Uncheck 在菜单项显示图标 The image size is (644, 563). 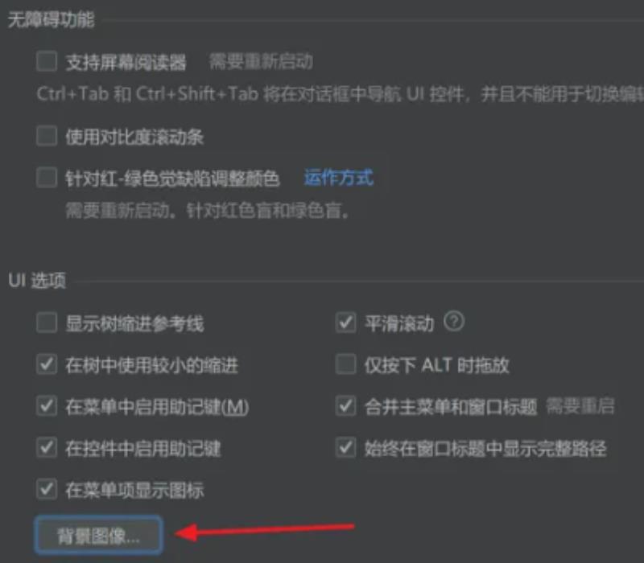[47, 489]
